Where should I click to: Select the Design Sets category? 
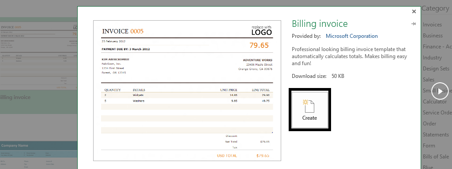pyautogui.click(x=436, y=69)
